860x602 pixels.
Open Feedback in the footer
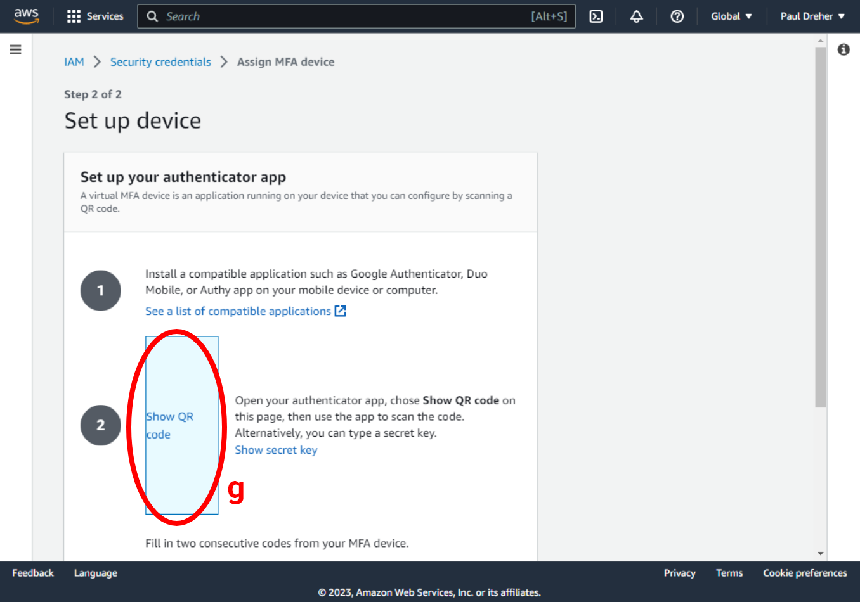[x=33, y=573]
